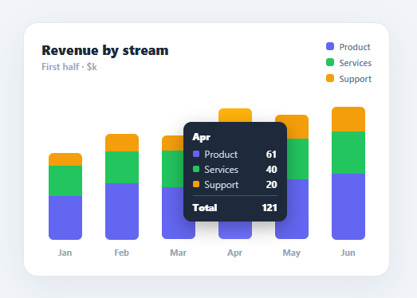
Task: Toggle the Services series legend label
Action: click(356, 63)
